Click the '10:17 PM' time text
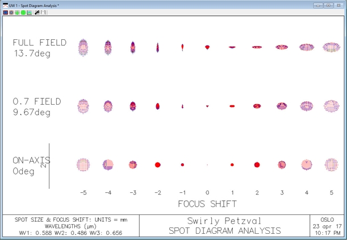The image size is (347, 240). pos(328,233)
